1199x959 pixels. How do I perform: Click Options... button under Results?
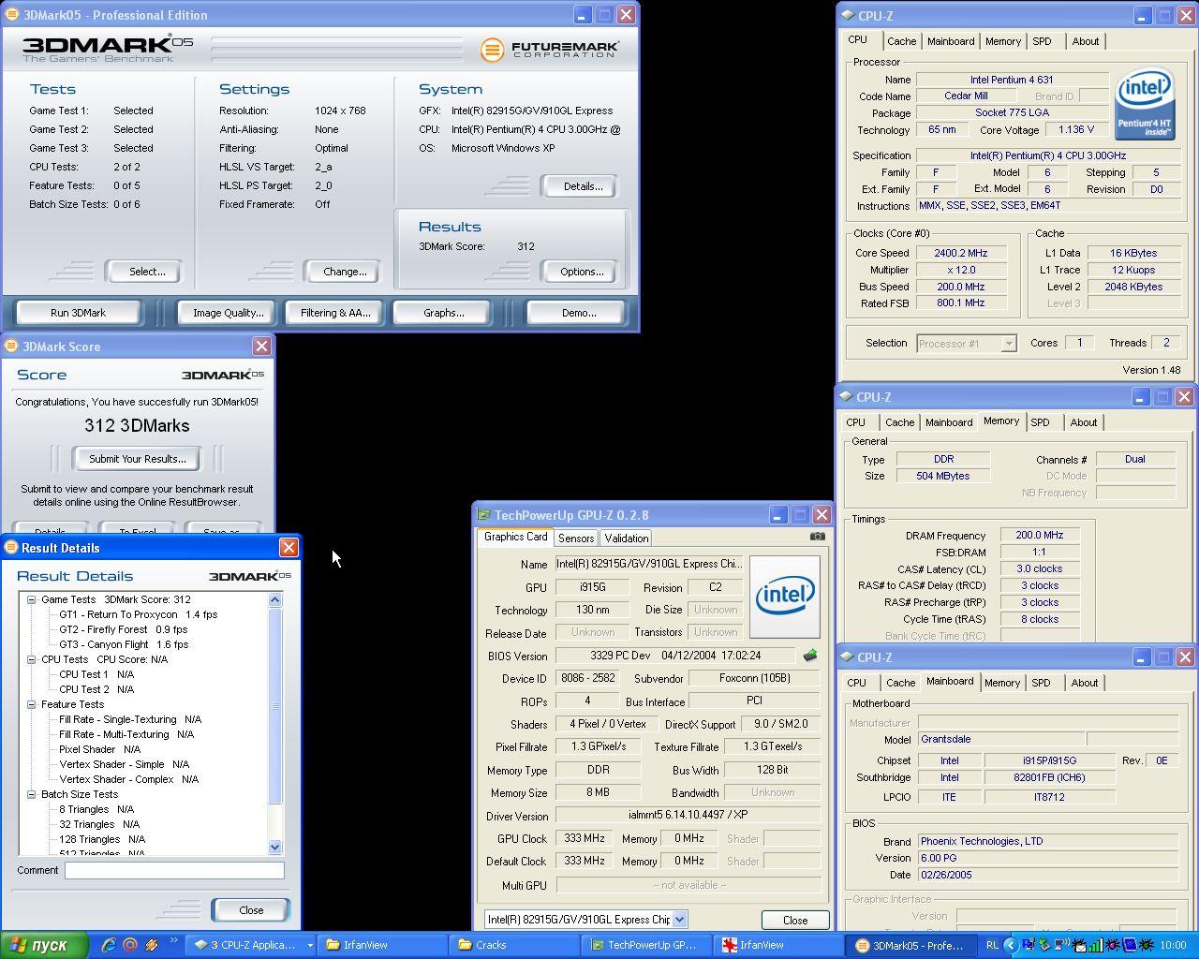point(582,272)
